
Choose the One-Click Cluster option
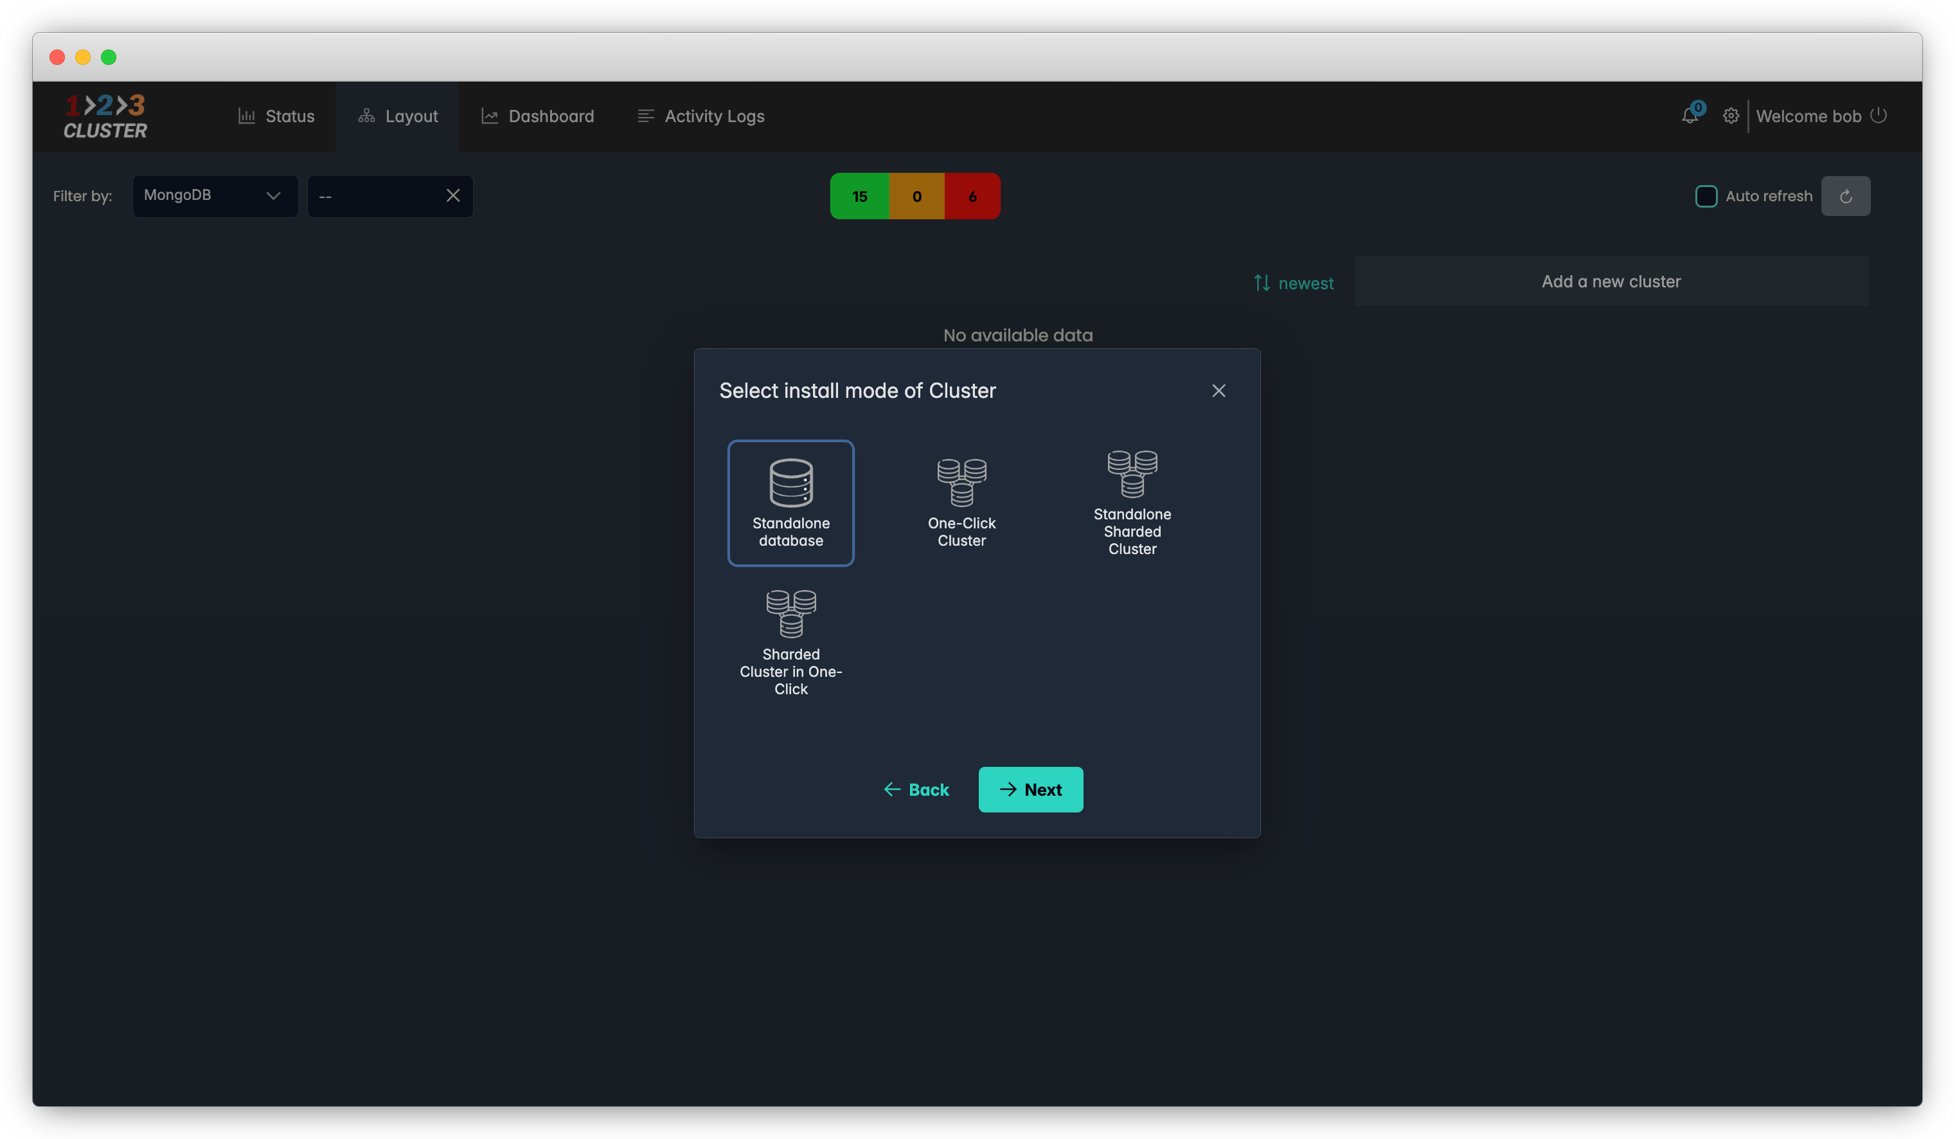click(x=961, y=503)
